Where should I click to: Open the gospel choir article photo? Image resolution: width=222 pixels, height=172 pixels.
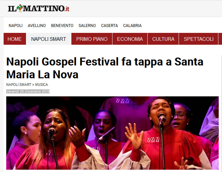click(112, 133)
